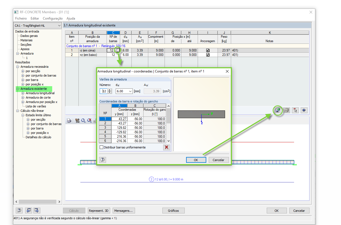This screenshot has width=341, height=225.
Task: Click y coordinate cell showing -129.82
Action: pyautogui.click(x=120, y=132)
